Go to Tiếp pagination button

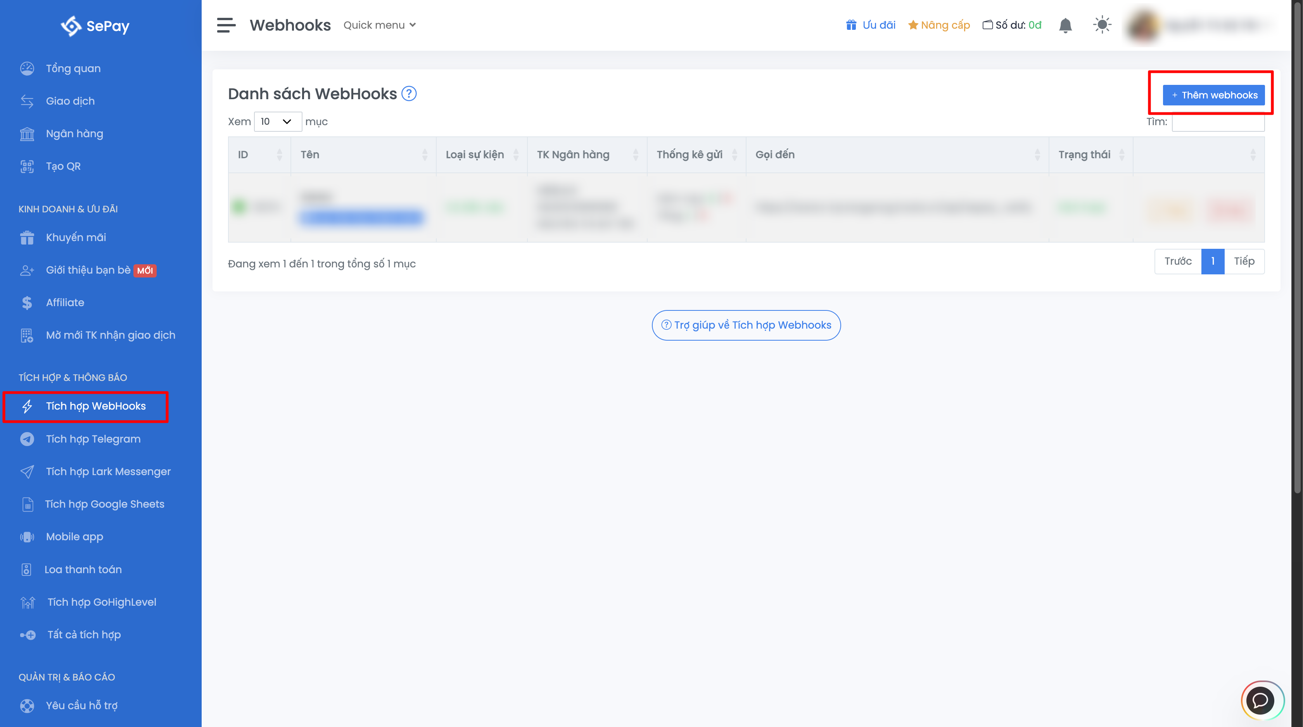tap(1244, 261)
